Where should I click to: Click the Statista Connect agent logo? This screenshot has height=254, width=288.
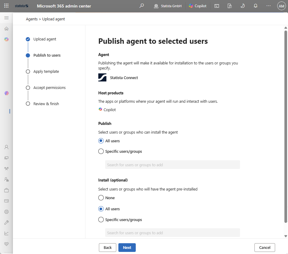102,78
